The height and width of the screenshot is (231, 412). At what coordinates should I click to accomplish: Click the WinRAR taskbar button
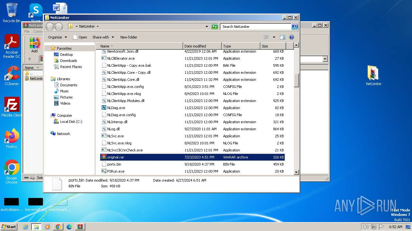(x=80, y=227)
